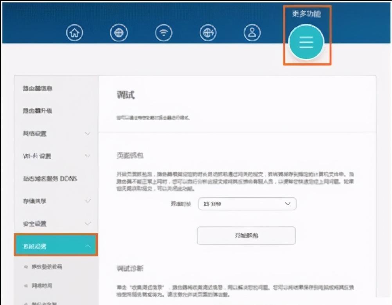Collapse the highlighted system settings section
The height and width of the screenshot is (305, 392).
[x=88, y=245]
